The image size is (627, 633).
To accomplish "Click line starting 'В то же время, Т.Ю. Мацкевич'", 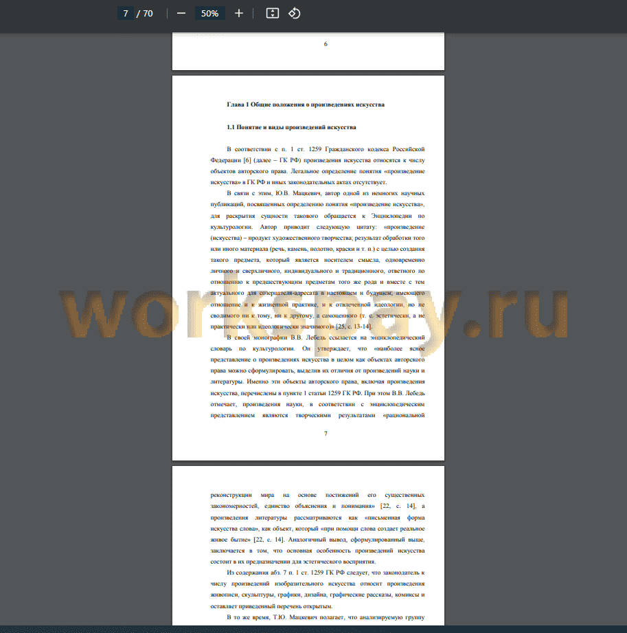I will [x=326, y=617].
